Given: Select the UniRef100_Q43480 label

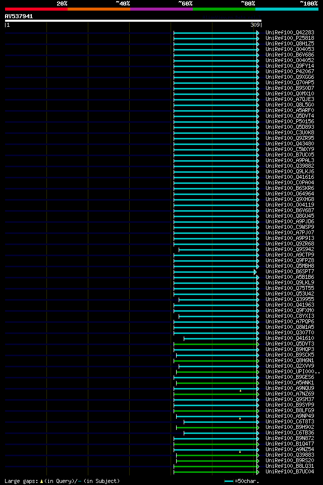Looking at the screenshot, I should click(290, 144).
